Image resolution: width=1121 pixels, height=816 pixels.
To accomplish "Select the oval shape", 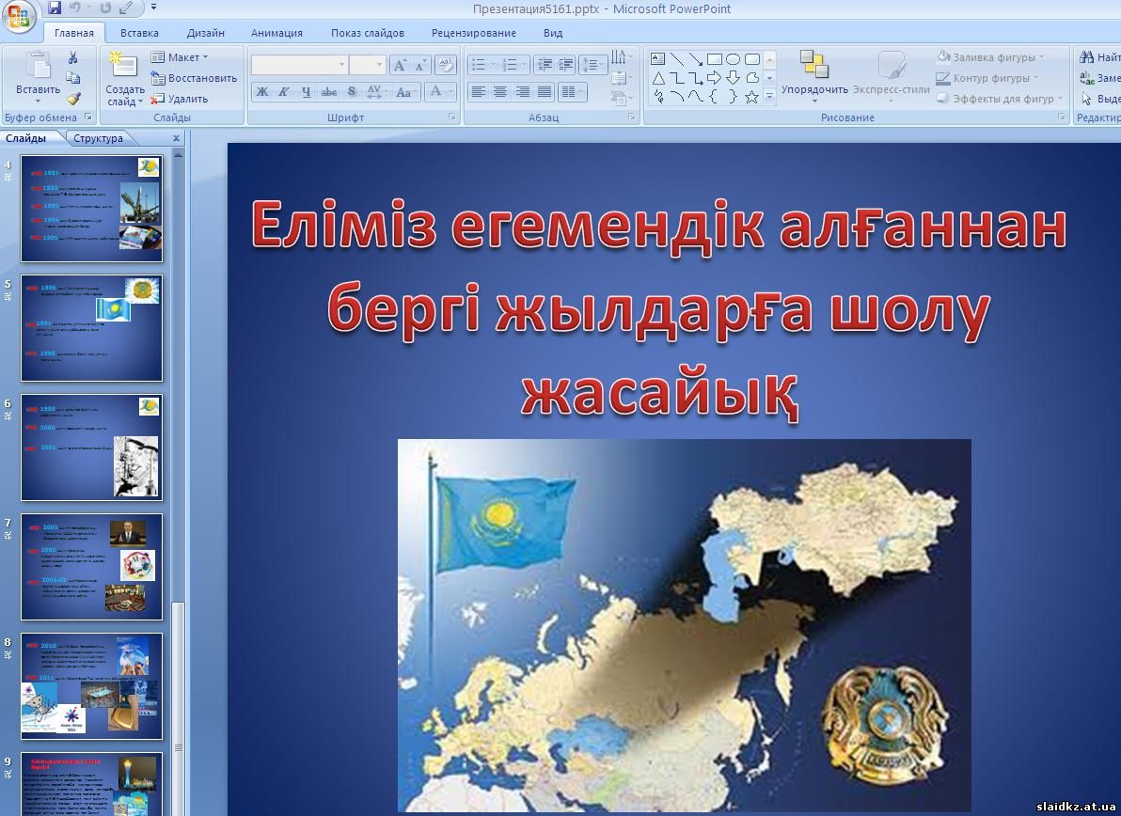I will pos(732,59).
